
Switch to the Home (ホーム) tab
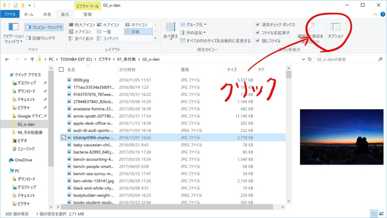[x=29, y=14]
